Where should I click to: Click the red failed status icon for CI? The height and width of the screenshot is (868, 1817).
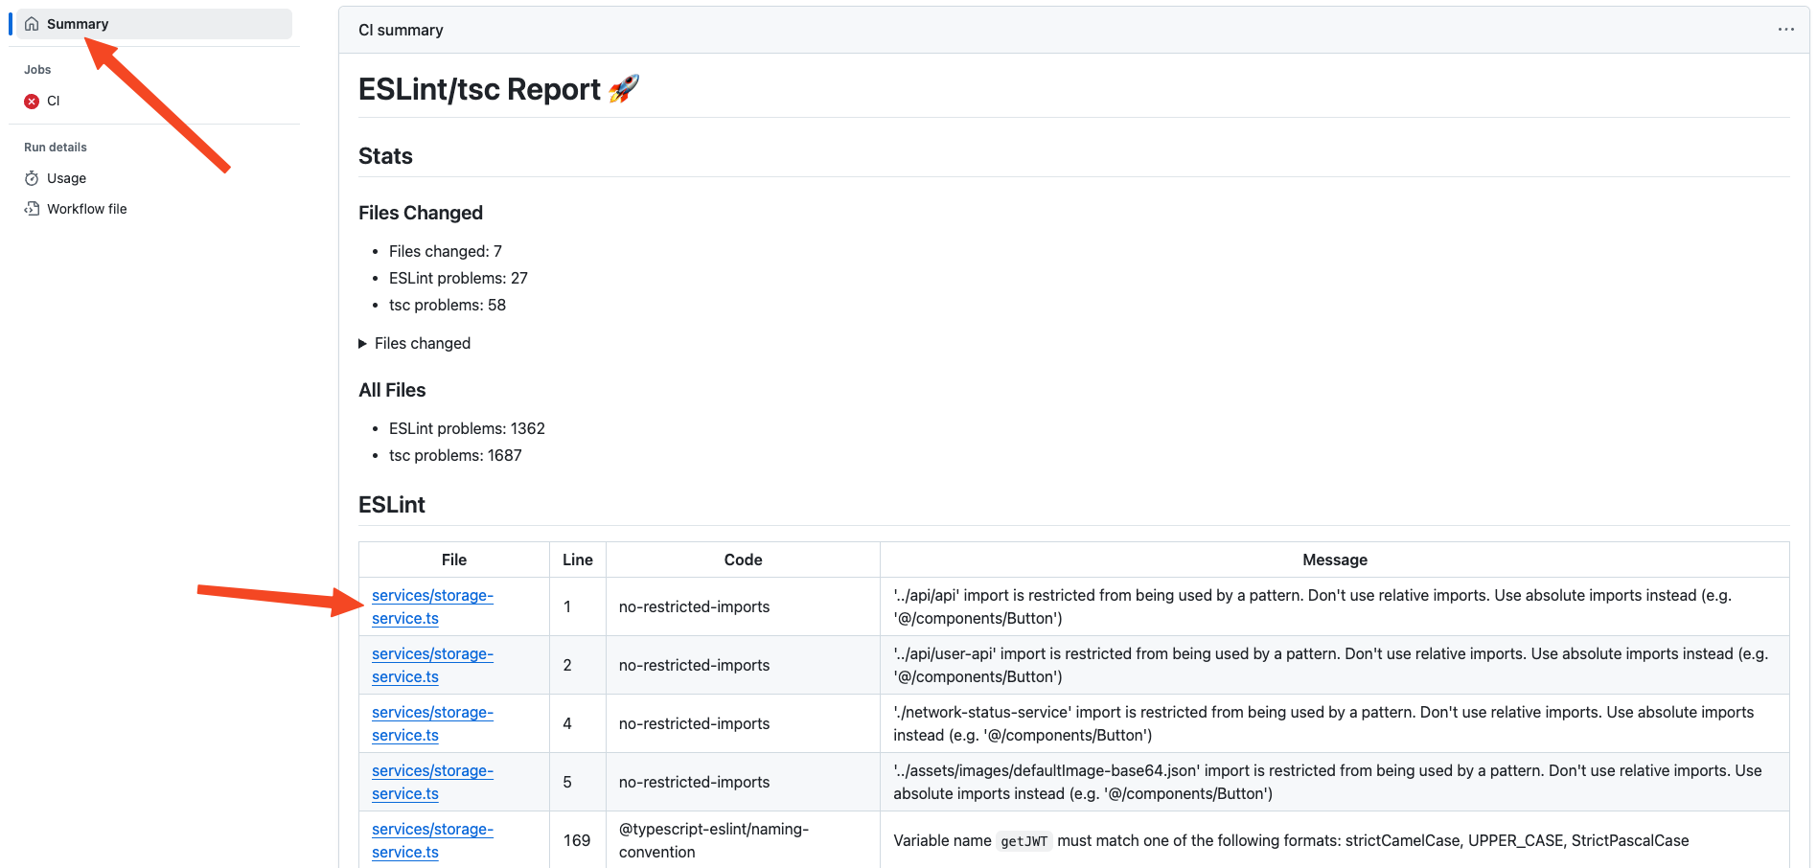coord(32,102)
